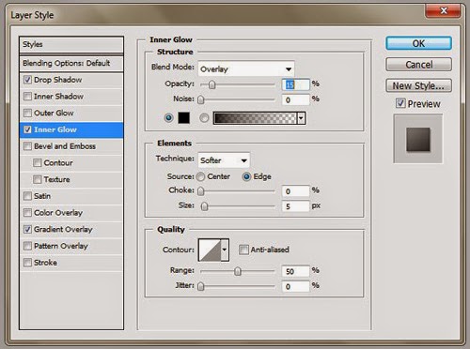This screenshot has width=470, height=349.
Task: Click the New Style... button
Action: pos(418,85)
